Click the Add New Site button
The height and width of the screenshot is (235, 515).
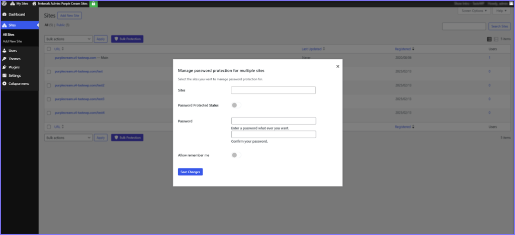pyautogui.click(x=69, y=16)
